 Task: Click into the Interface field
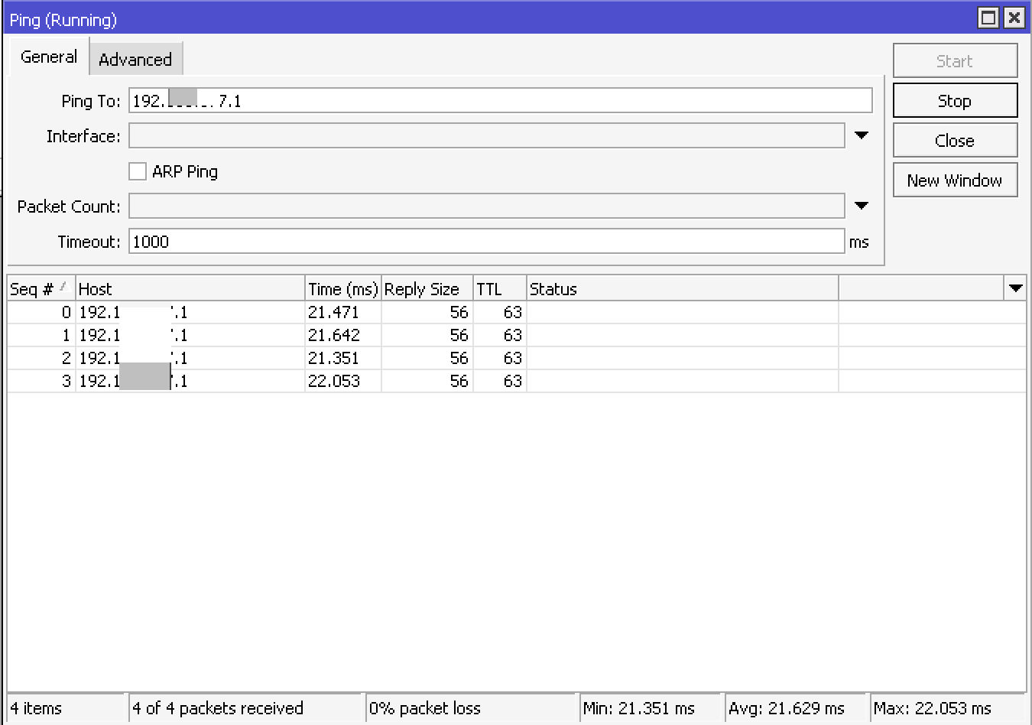[487, 135]
